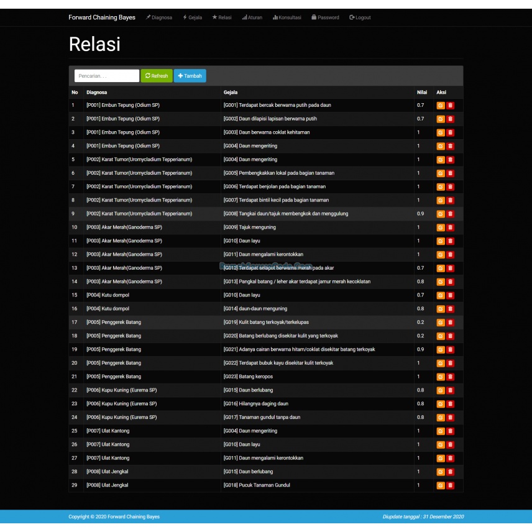Focus the Pencarian search field
The width and height of the screenshot is (532, 532).
[107, 76]
